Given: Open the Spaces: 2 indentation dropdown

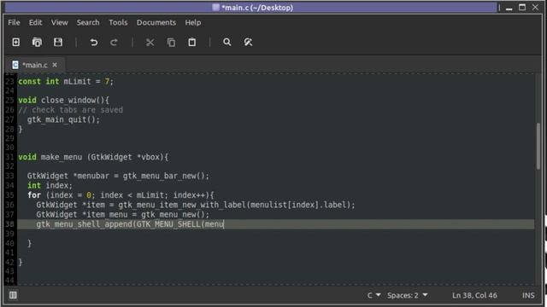Looking at the screenshot, I should [x=407, y=295].
